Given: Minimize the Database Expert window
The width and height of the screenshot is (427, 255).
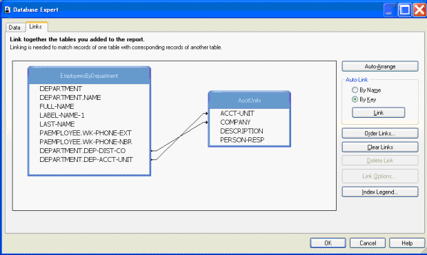Looking at the screenshot, I should click(390, 10).
